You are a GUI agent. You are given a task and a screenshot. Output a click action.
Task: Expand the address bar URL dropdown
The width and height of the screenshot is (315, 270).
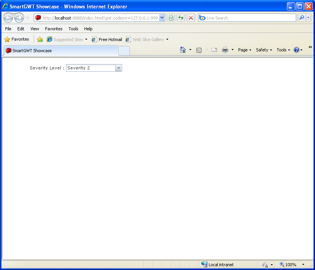[162, 18]
